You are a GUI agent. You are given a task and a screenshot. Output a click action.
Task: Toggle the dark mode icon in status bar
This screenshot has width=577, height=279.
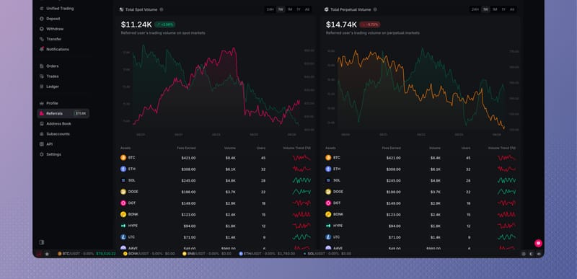point(532,254)
